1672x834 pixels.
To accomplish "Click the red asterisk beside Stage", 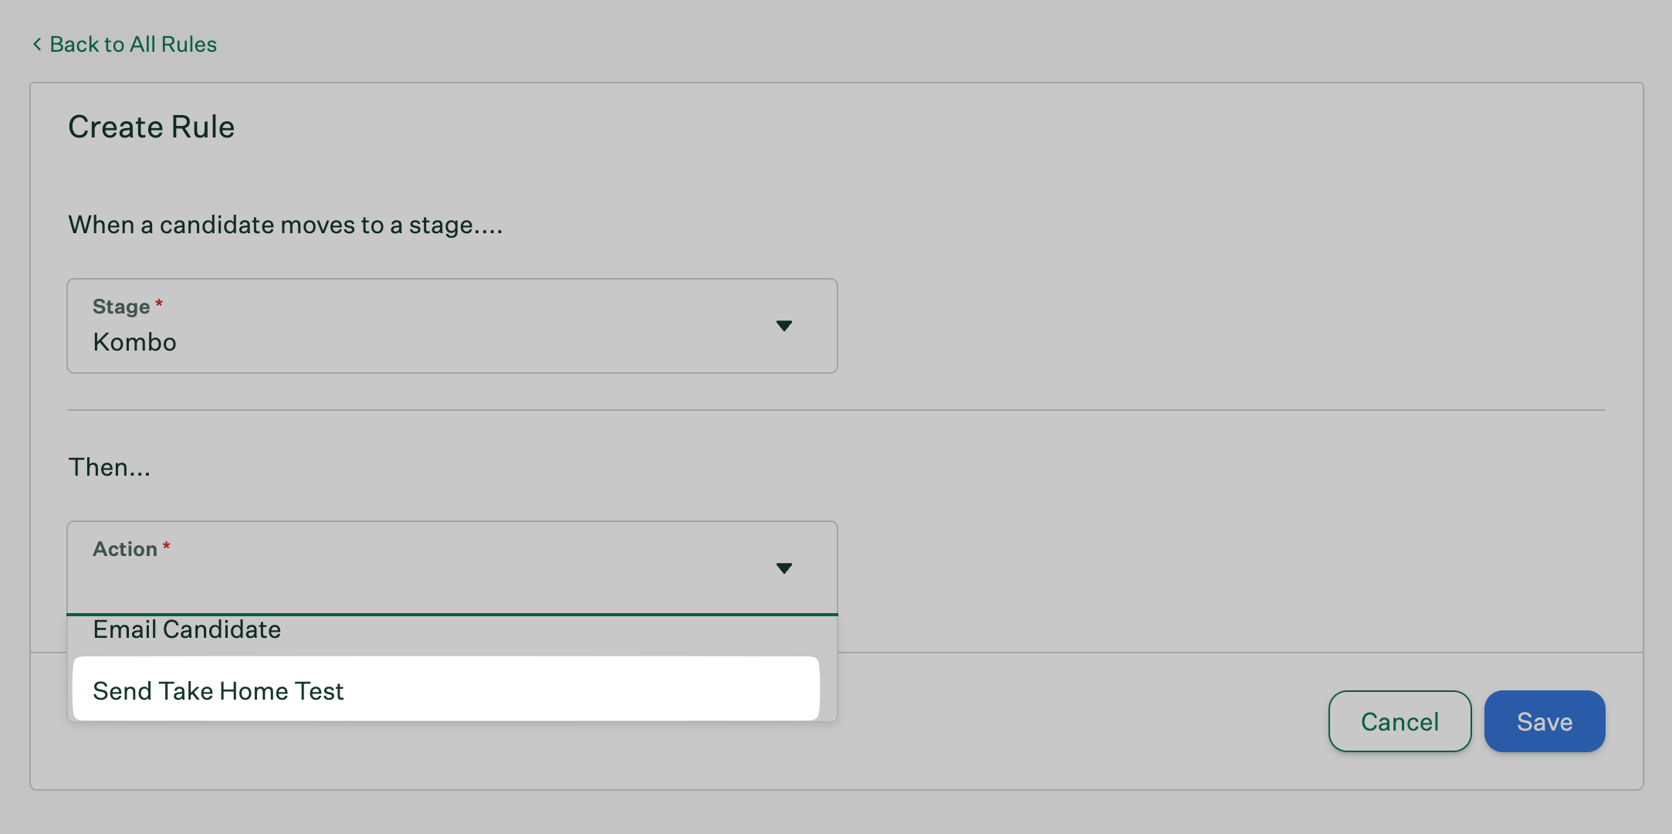I will pyautogui.click(x=159, y=304).
